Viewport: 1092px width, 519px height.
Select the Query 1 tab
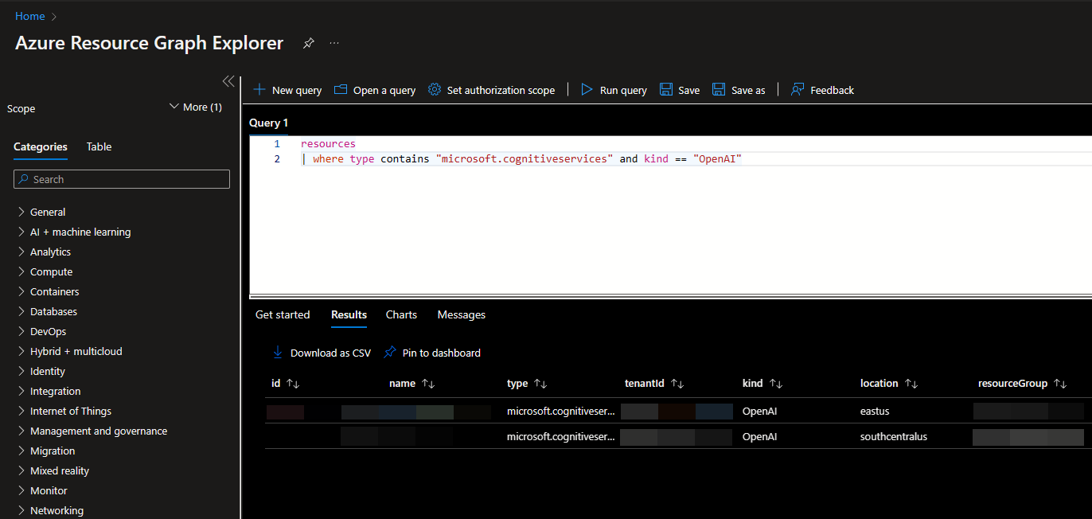(x=268, y=123)
